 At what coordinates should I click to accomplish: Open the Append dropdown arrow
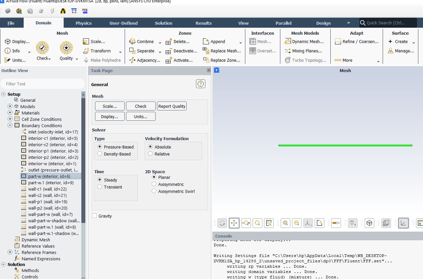240,43
